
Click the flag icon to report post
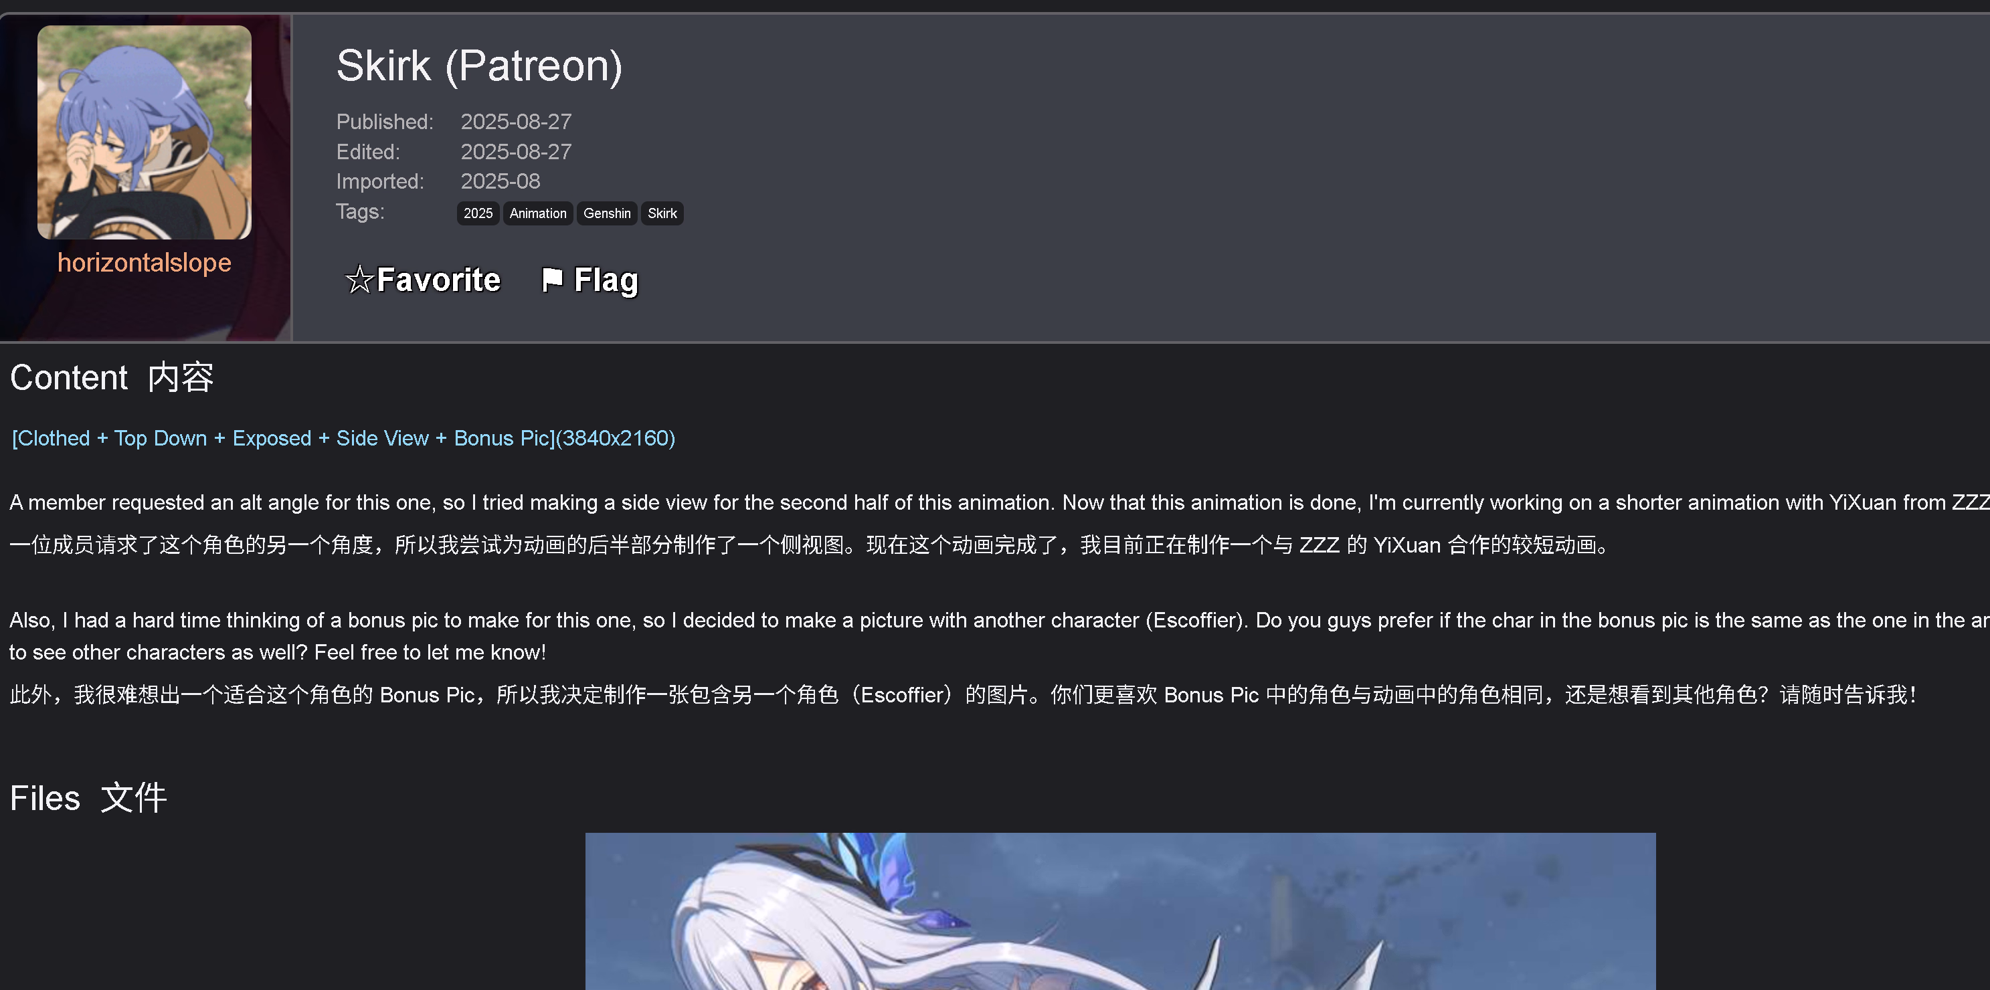point(552,280)
